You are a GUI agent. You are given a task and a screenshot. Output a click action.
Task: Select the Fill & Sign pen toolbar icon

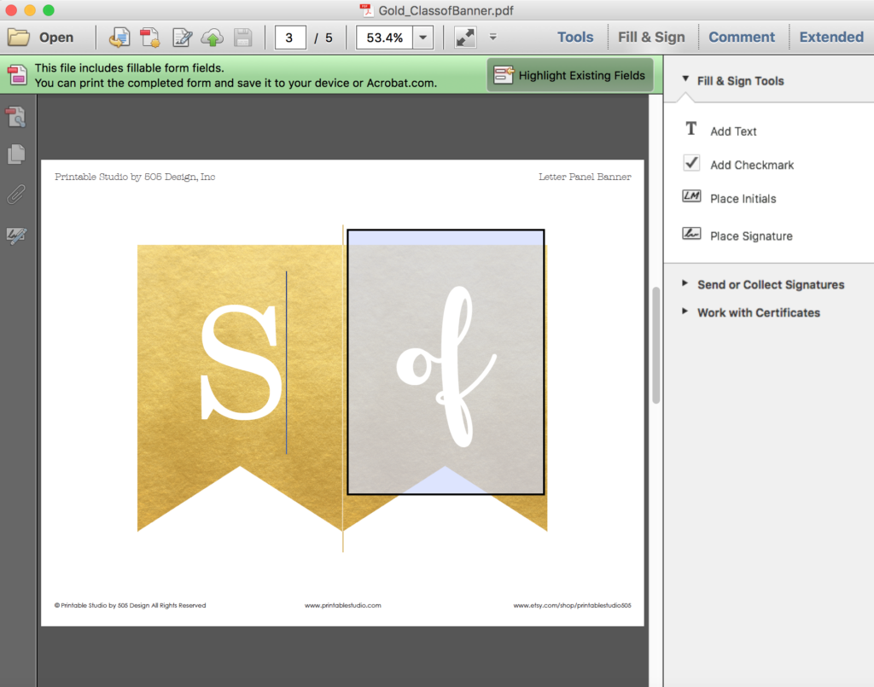[182, 37]
